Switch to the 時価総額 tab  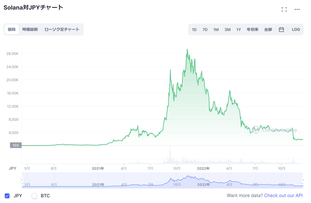click(30, 29)
